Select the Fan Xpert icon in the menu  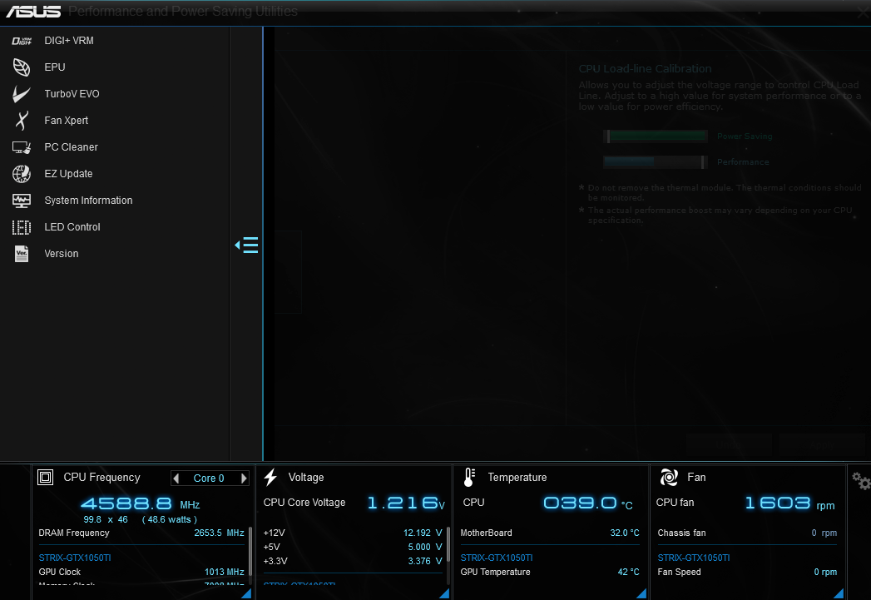22,121
